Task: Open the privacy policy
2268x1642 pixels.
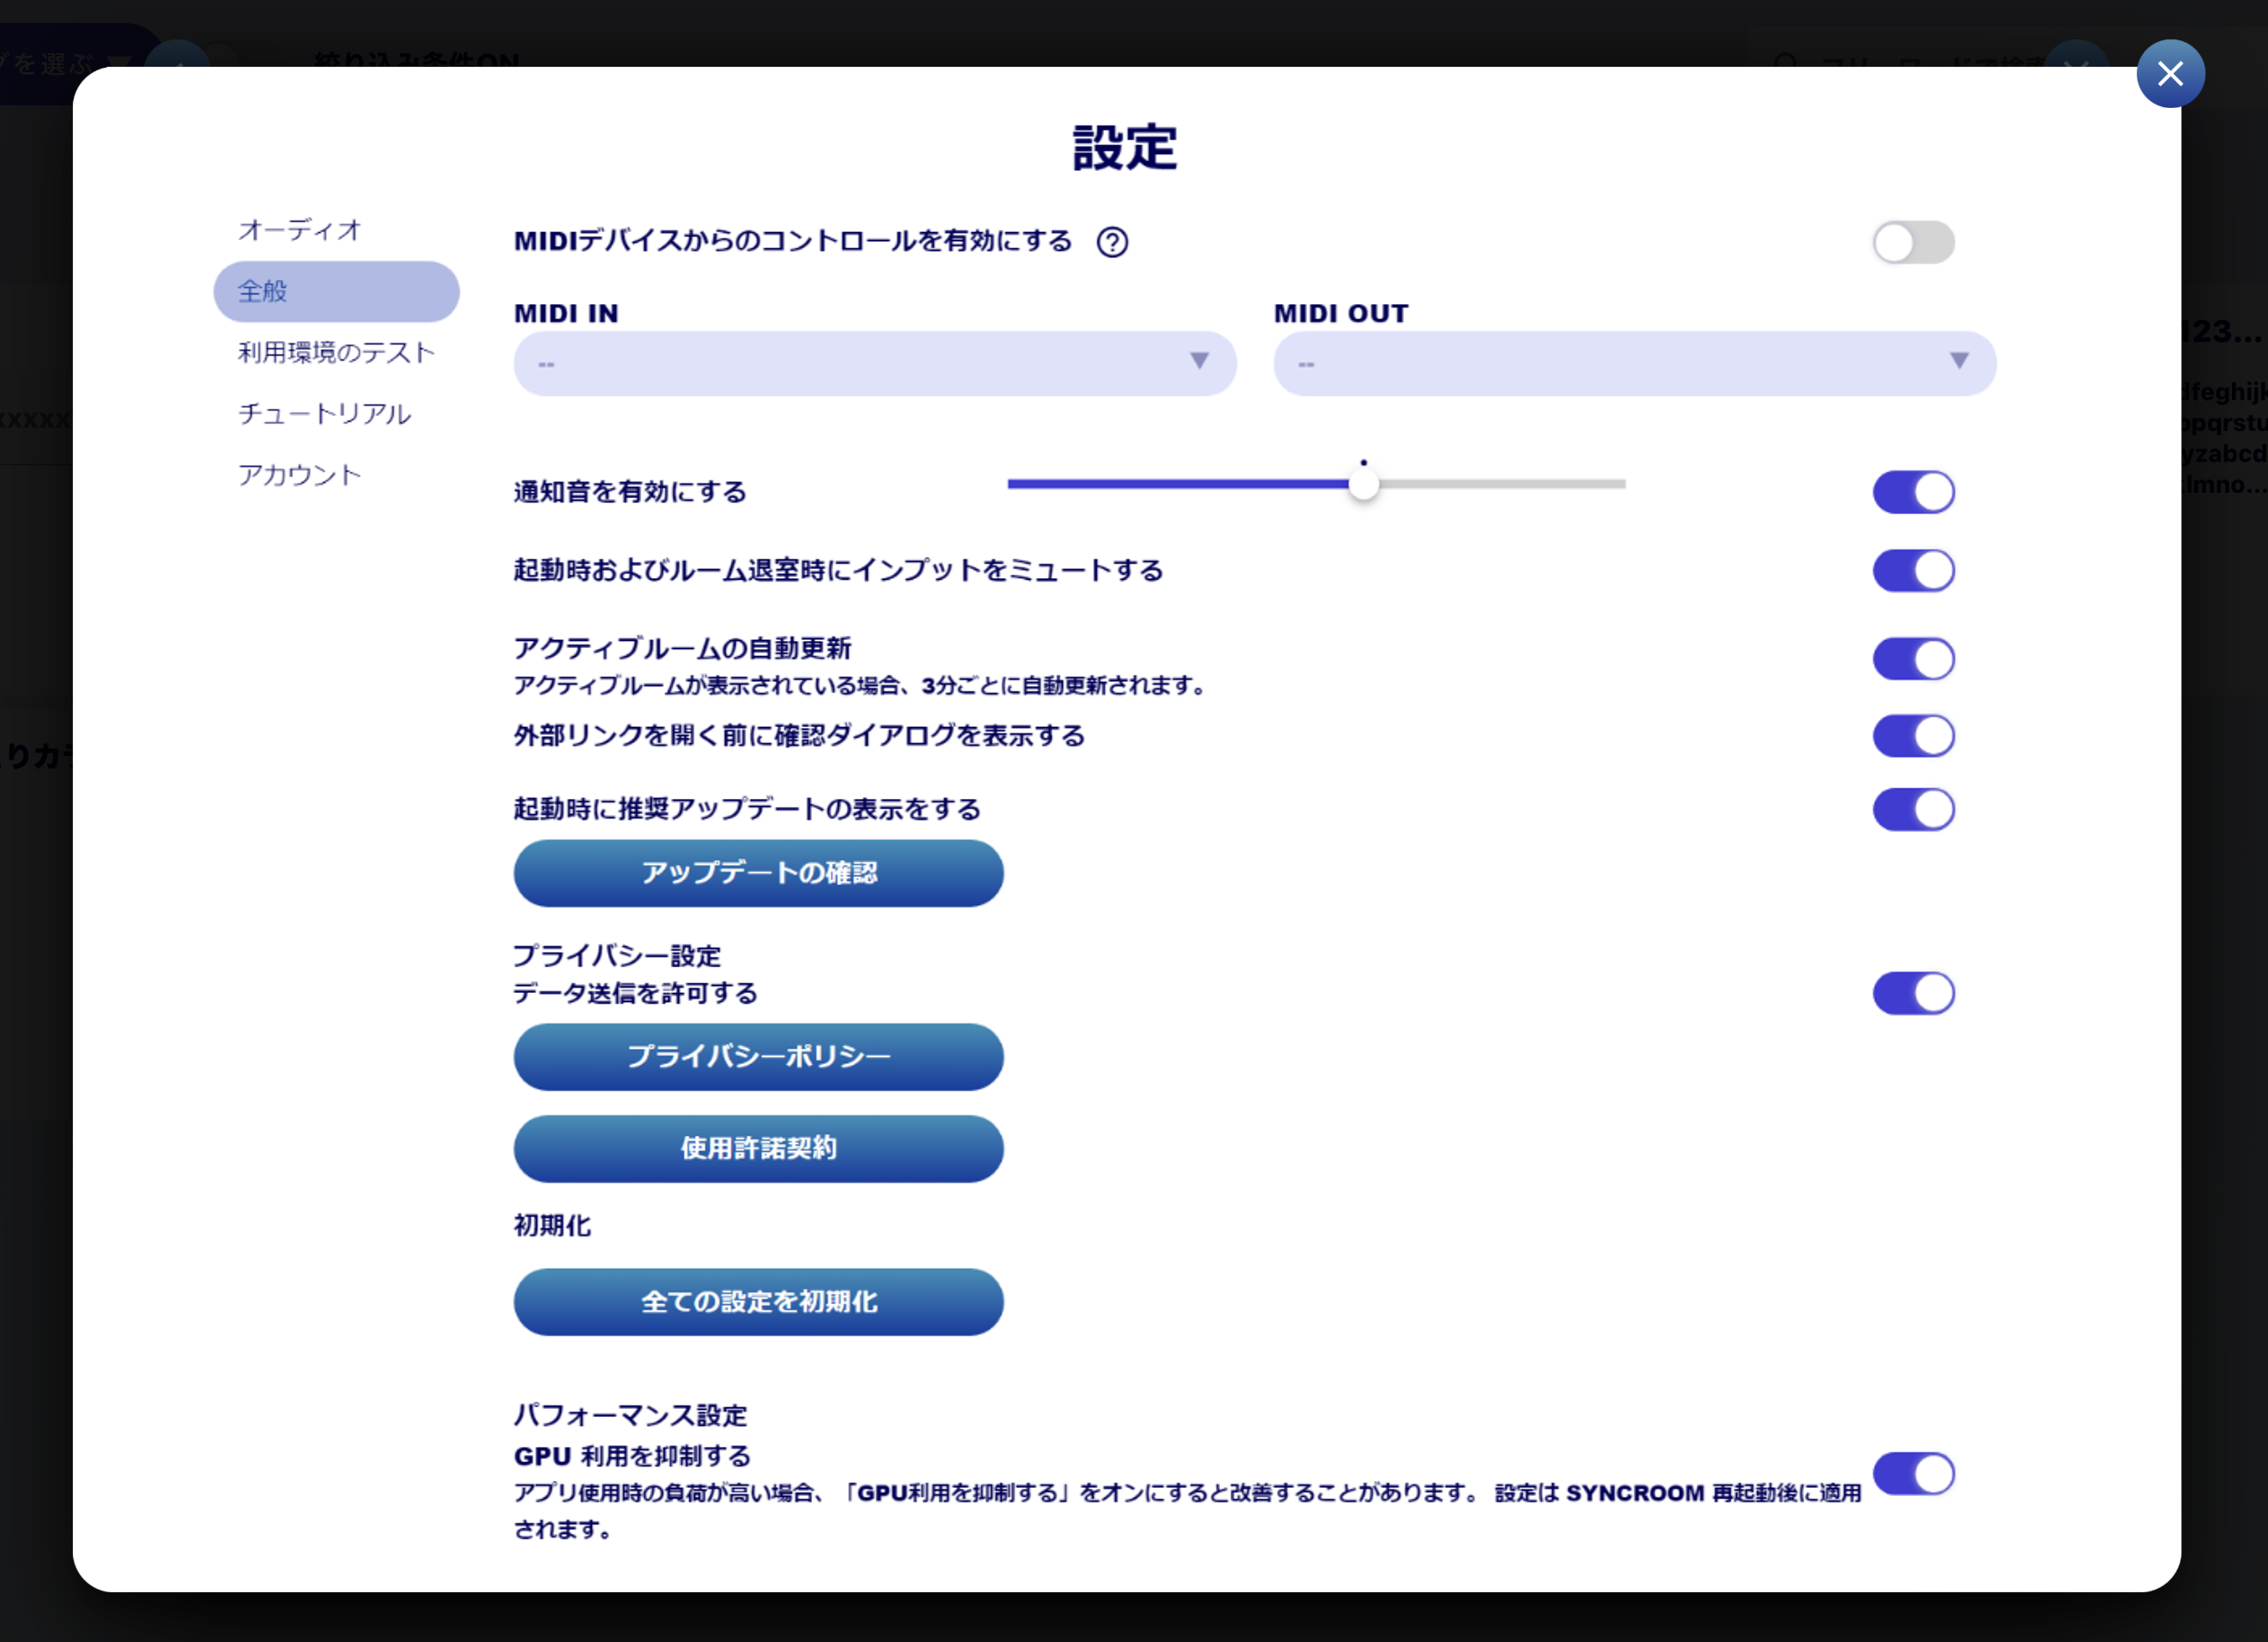Action: [758, 1056]
